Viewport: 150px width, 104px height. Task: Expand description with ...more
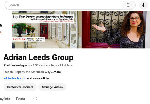click(56, 72)
